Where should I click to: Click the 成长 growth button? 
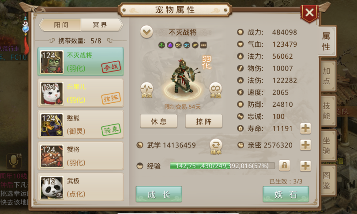click(x=159, y=195)
